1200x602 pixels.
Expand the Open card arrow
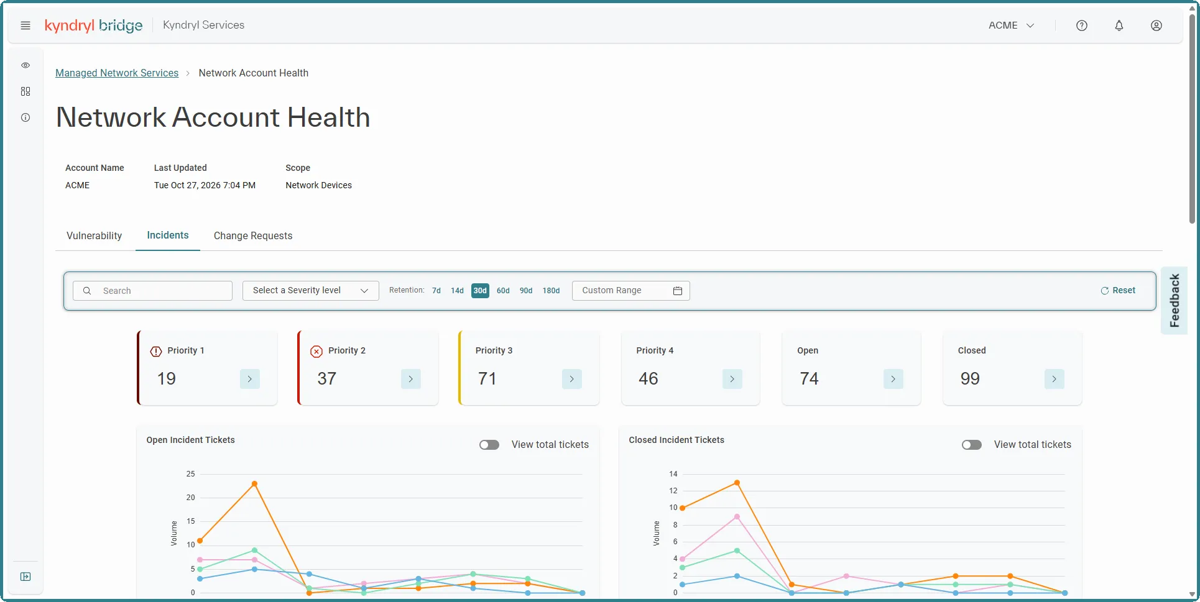tap(893, 379)
